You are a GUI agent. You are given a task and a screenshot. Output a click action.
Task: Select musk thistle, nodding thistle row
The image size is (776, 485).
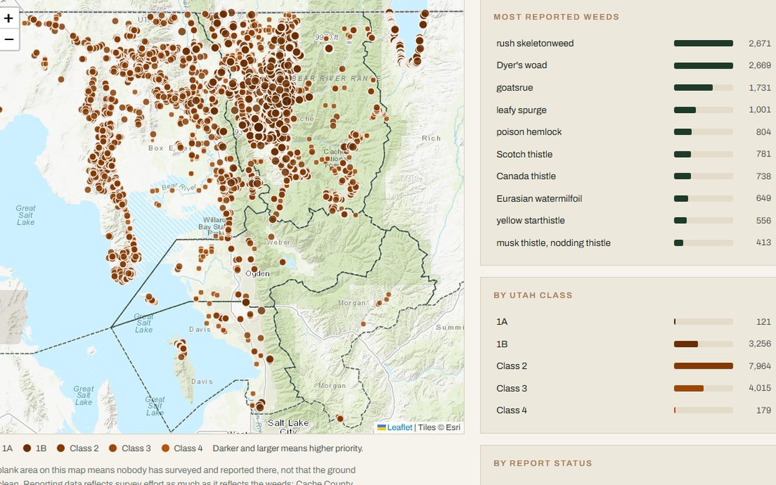click(633, 242)
